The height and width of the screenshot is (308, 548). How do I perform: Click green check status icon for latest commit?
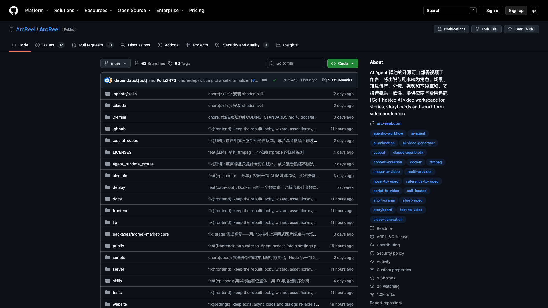pos(274,80)
